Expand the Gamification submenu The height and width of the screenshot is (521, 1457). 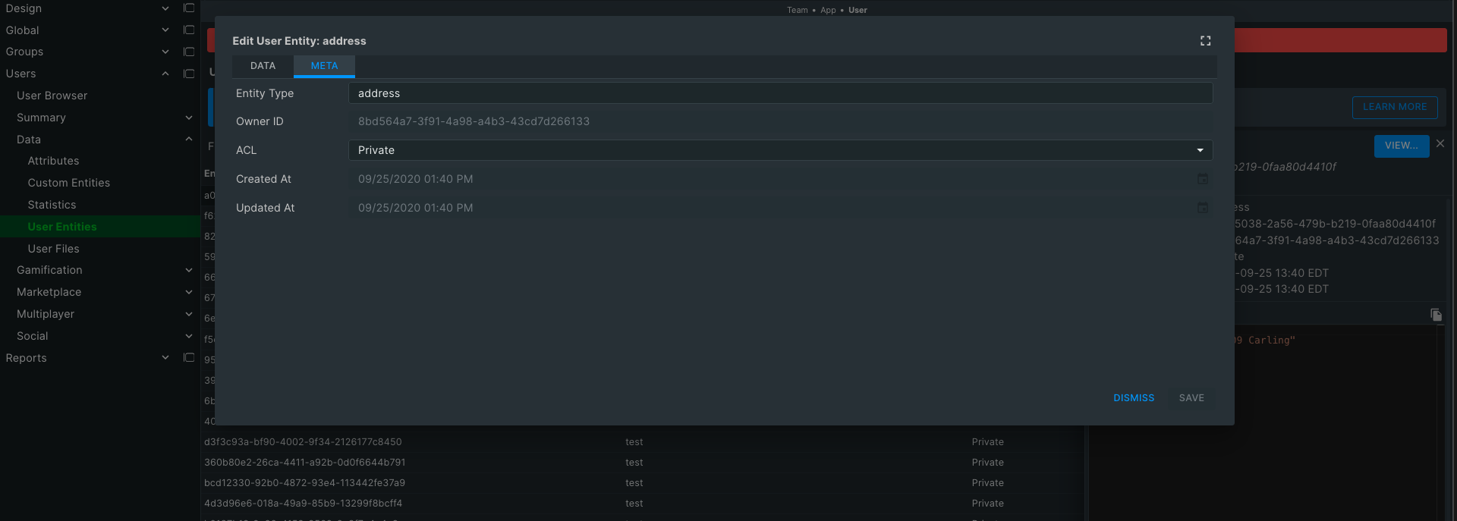coord(189,270)
